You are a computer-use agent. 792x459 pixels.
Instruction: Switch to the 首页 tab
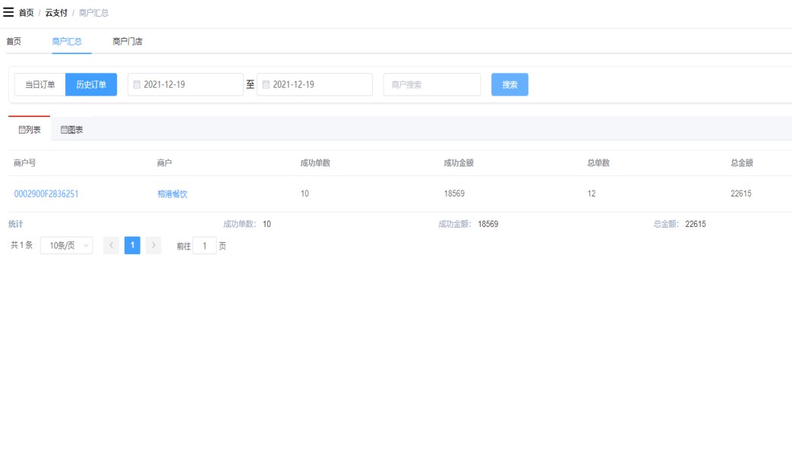(x=14, y=42)
